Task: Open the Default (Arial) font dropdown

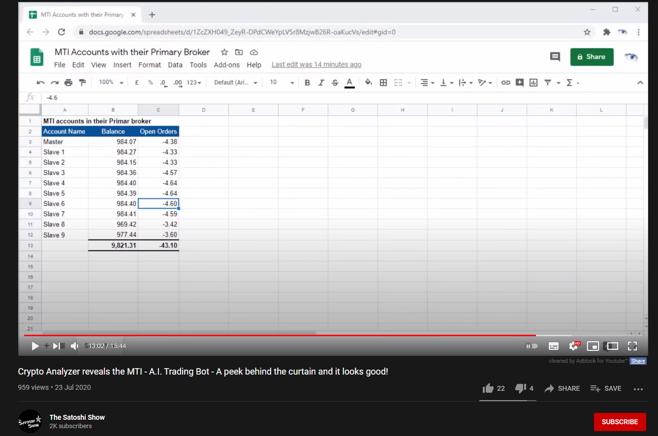Action: 236,83
